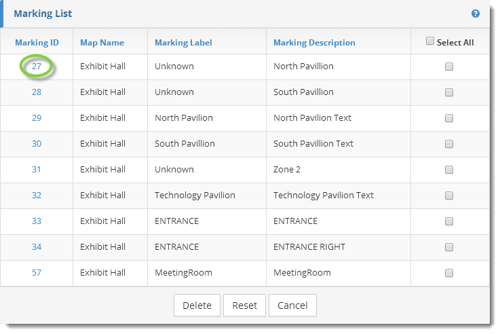Open marking ID 27 link
Viewport: 500px width, 334px height.
37,67
